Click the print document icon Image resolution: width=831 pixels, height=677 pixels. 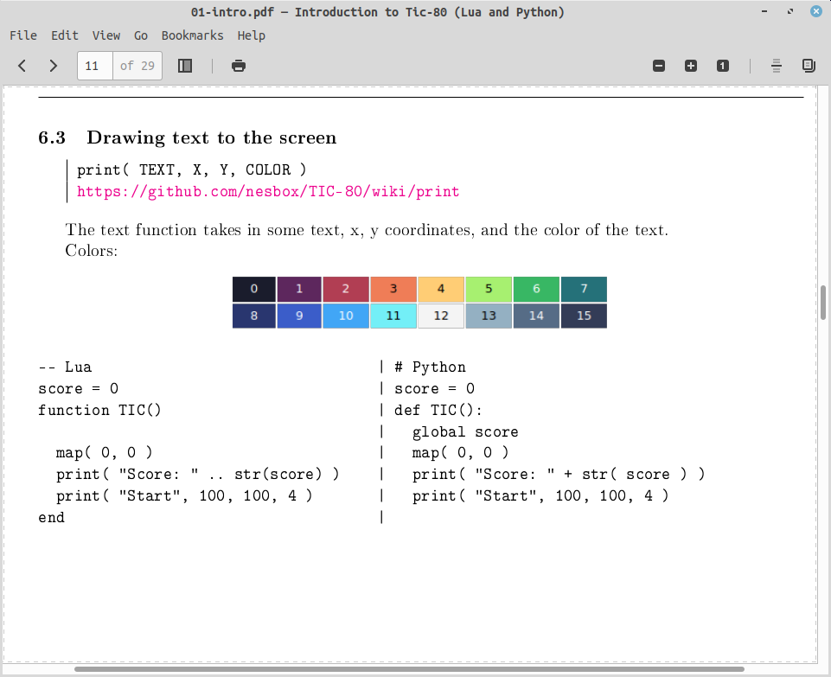tap(239, 66)
